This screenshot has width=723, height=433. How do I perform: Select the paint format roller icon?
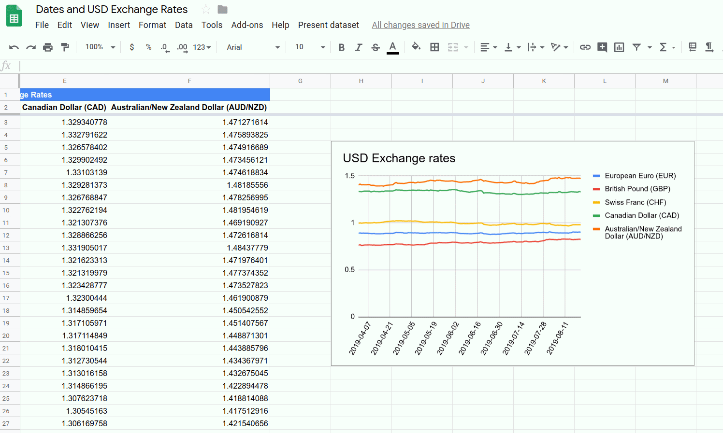(x=65, y=47)
